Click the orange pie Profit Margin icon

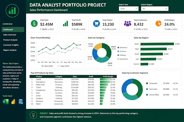(158, 23)
